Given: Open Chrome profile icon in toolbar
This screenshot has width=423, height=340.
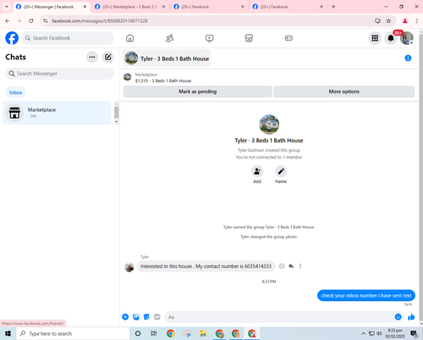Looking at the screenshot, I should click(x=405, y=21).
